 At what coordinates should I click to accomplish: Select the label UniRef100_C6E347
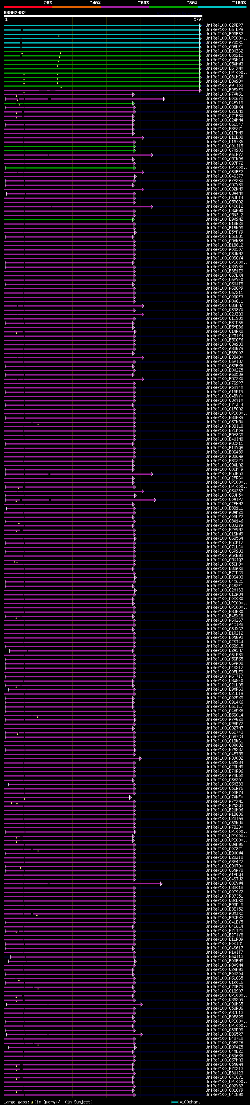tap(224, 124)
